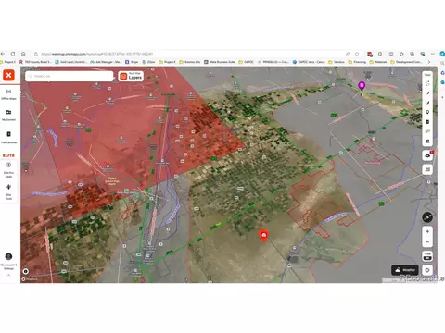The height and width of the screenshot is (333, 445).
Task: Click the locate me button
Action: 427,270
